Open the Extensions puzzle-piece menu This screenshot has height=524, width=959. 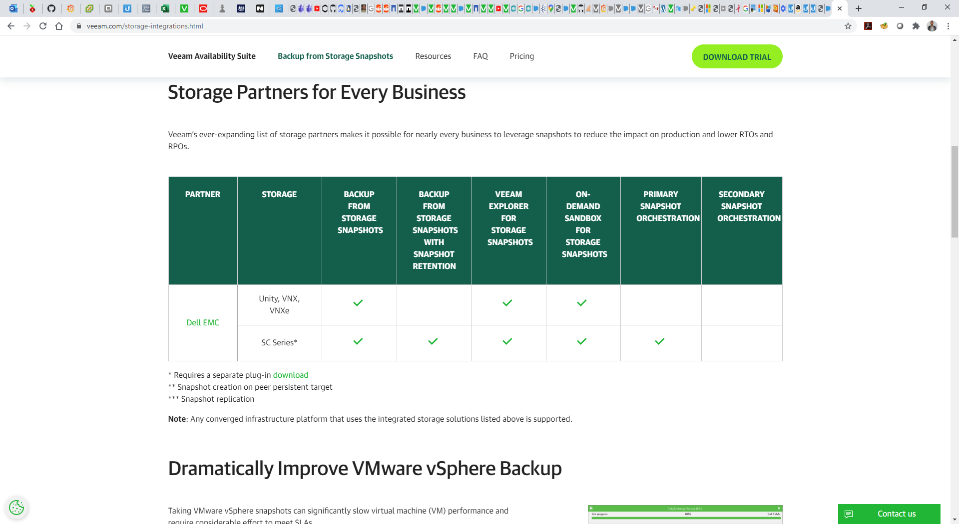[916, 26]
